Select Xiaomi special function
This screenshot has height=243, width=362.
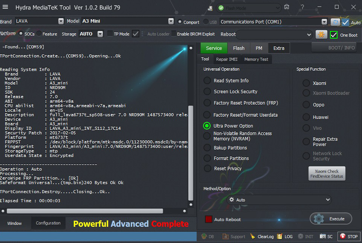click(x=306, y=83)
